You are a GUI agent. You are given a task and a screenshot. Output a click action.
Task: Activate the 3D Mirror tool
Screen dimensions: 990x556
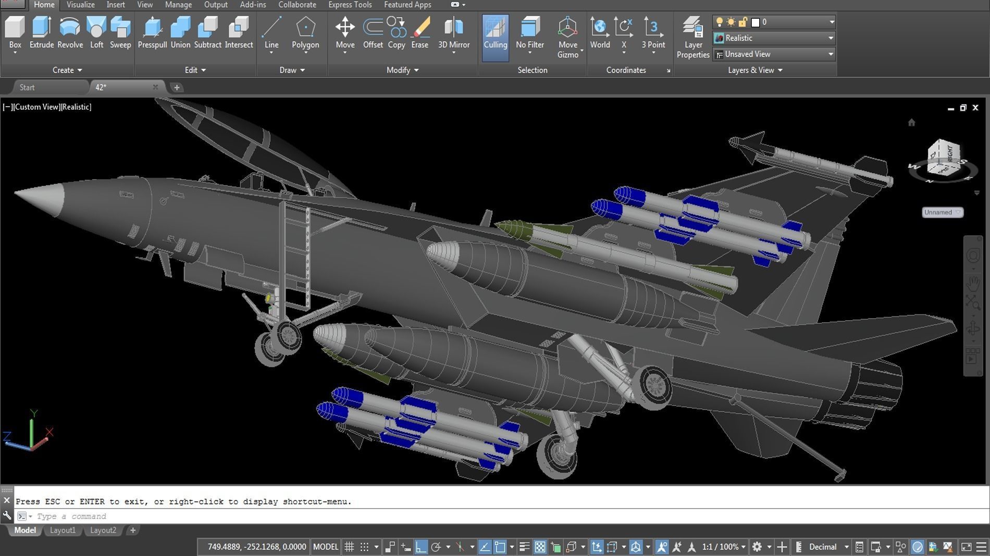pyautogui.click(x=454, y=33)
